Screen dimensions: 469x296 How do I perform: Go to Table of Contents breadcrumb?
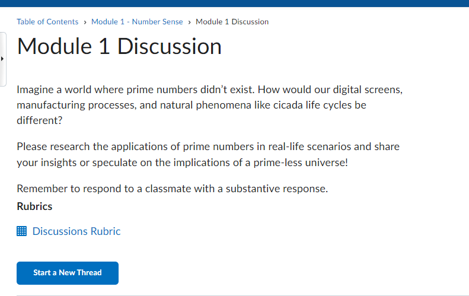coord(47,22)
